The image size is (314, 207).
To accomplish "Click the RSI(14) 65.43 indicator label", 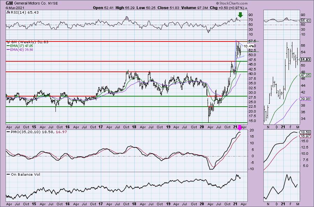I will (24, 13).
